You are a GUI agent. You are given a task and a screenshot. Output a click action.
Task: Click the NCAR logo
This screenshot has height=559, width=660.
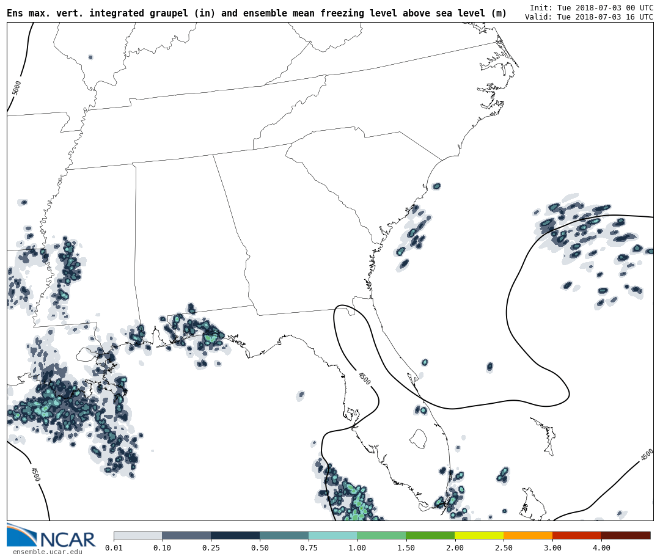51,536
